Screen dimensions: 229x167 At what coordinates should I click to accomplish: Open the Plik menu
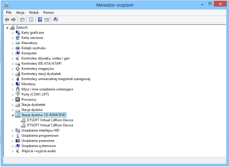tap(9, 13)
